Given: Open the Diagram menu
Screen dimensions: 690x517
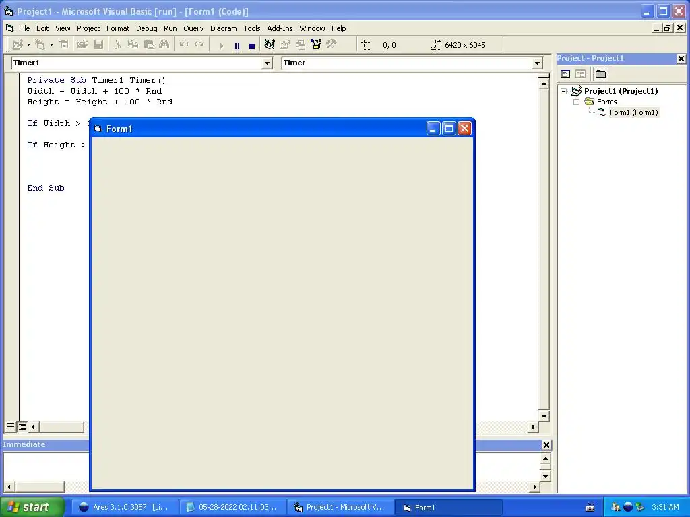Looking at the screenshot, I should point(223,28).
